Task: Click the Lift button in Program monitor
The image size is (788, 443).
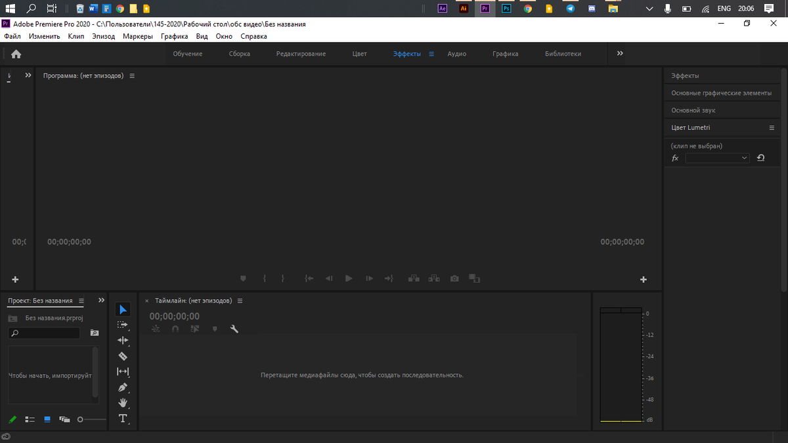Action: tap(414, 279)
